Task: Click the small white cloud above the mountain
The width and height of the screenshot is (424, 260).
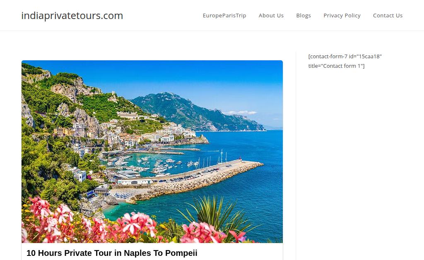Action: (x=240, y=112)
